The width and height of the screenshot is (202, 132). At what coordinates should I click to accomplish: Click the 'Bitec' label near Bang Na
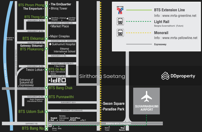[x=60, y=128]
